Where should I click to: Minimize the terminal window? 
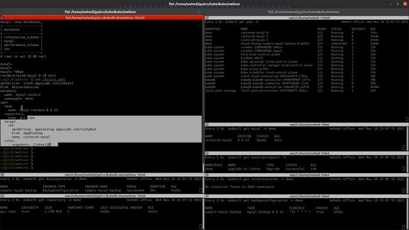(390, 4)
